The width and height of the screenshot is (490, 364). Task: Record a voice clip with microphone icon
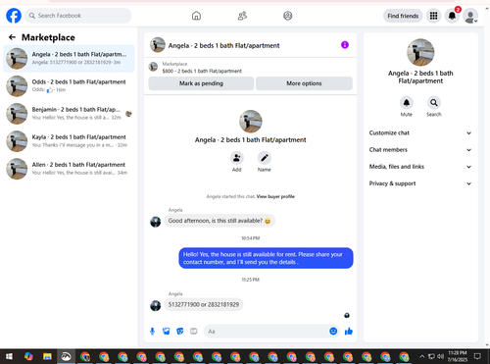[x=152, y=332]
